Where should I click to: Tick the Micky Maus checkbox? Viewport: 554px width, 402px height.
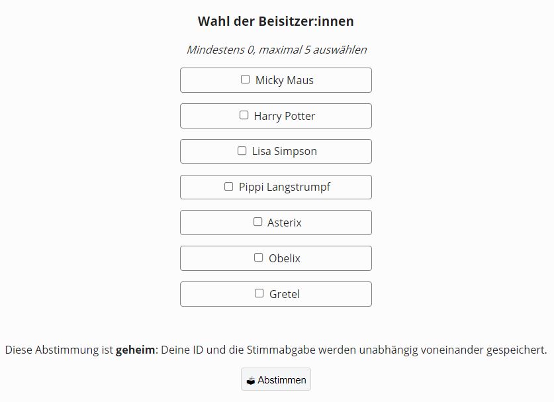pyautogui.click(x=245, y=79)
